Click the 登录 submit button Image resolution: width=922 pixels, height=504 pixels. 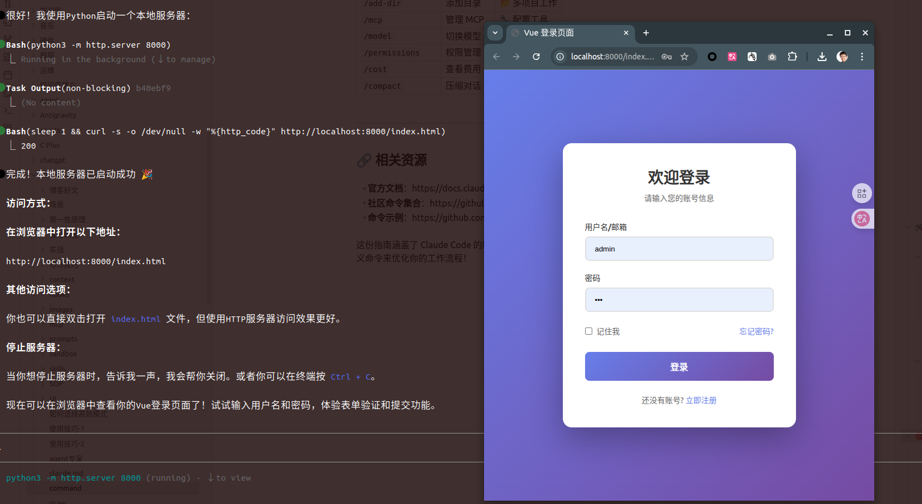[678, 366]
